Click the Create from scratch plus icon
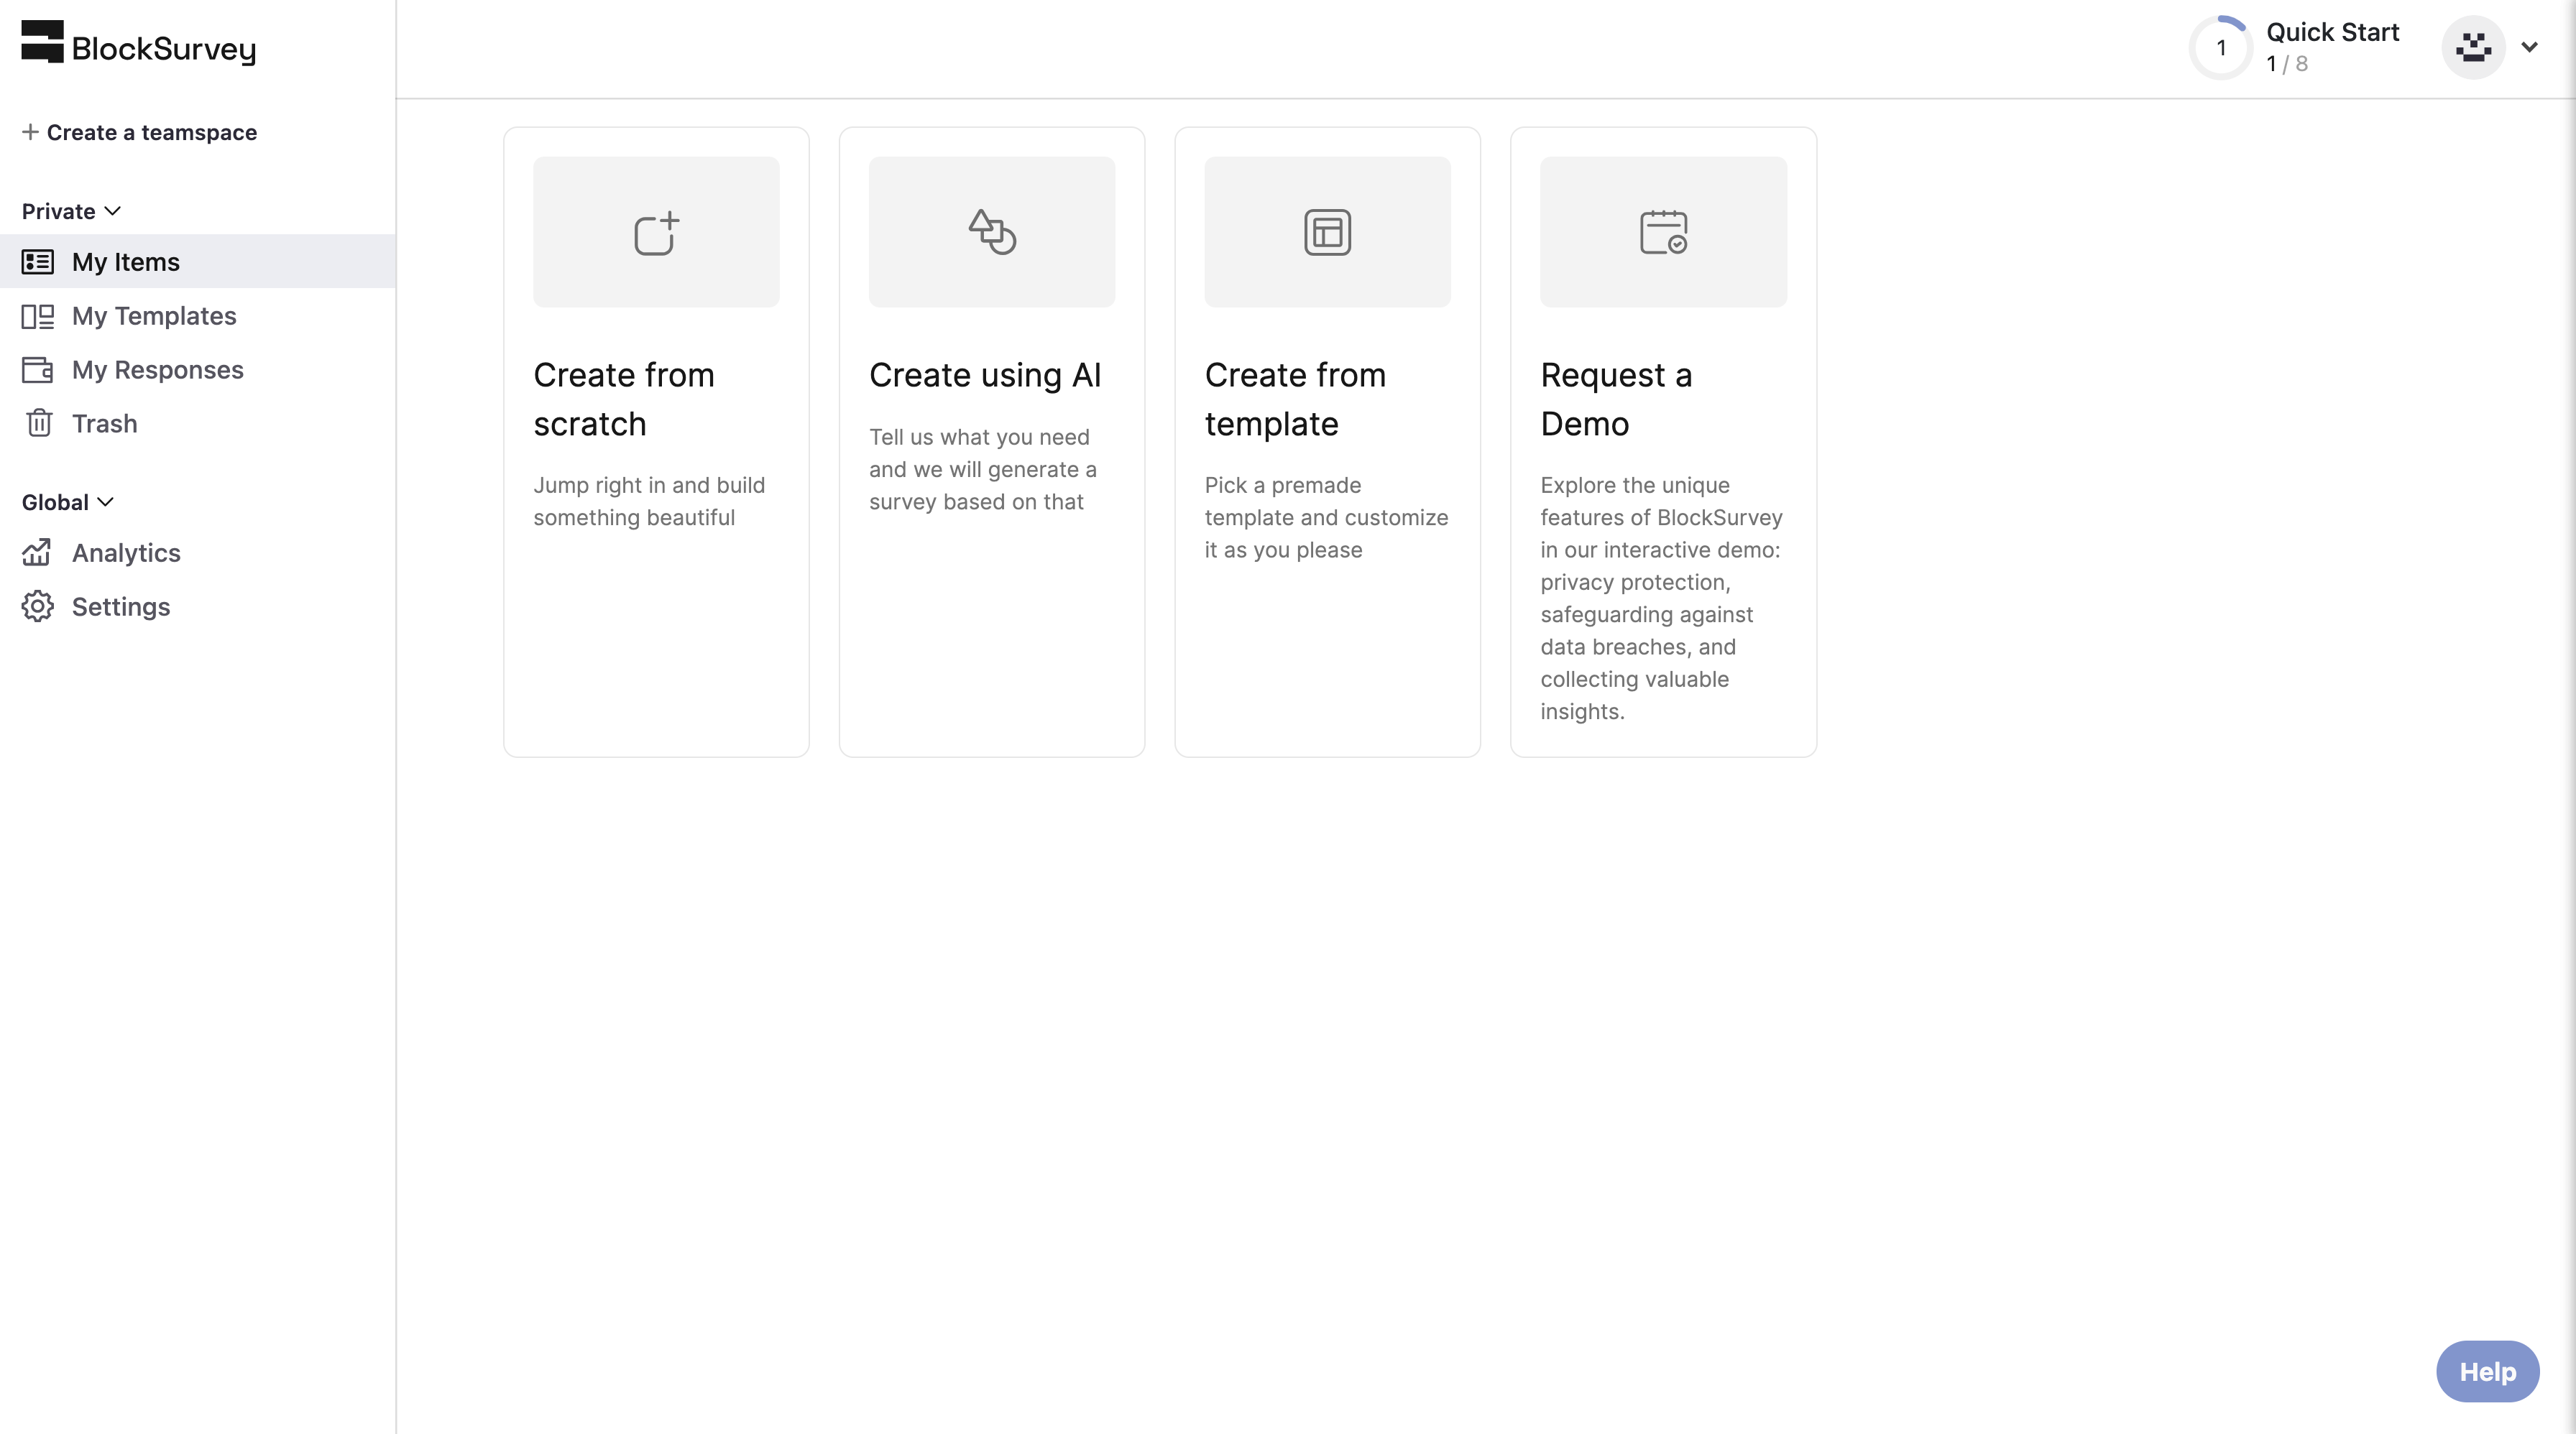 657,233
